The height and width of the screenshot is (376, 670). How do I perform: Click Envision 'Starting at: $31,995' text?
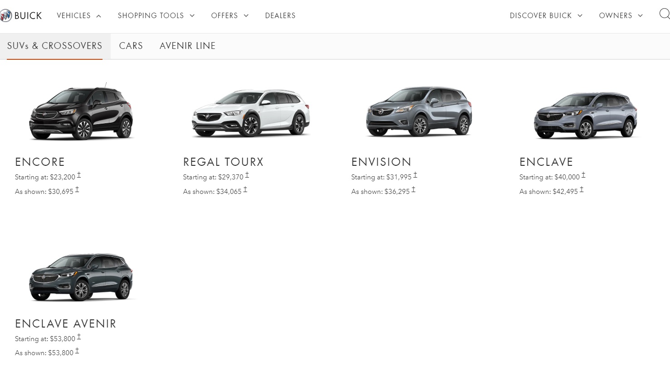click(381, 177)
